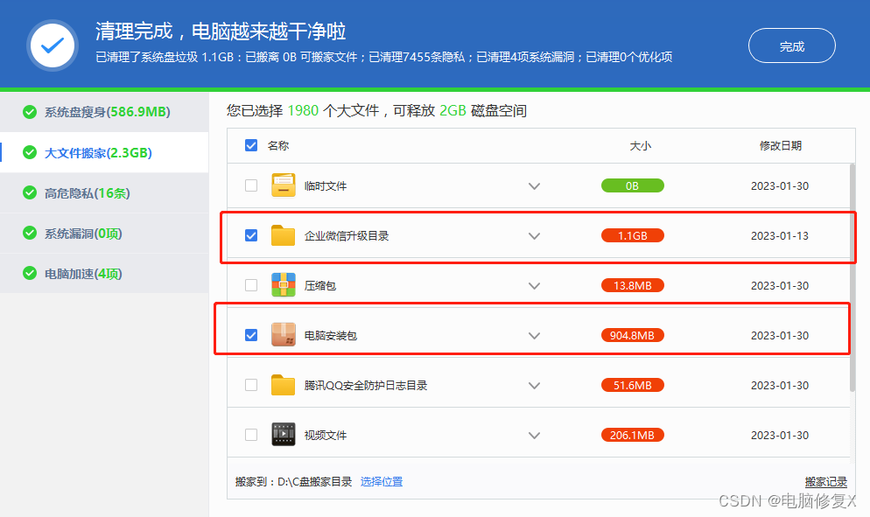
Task: Click the 电脑安装包 box icon
Action: [283, 335]
